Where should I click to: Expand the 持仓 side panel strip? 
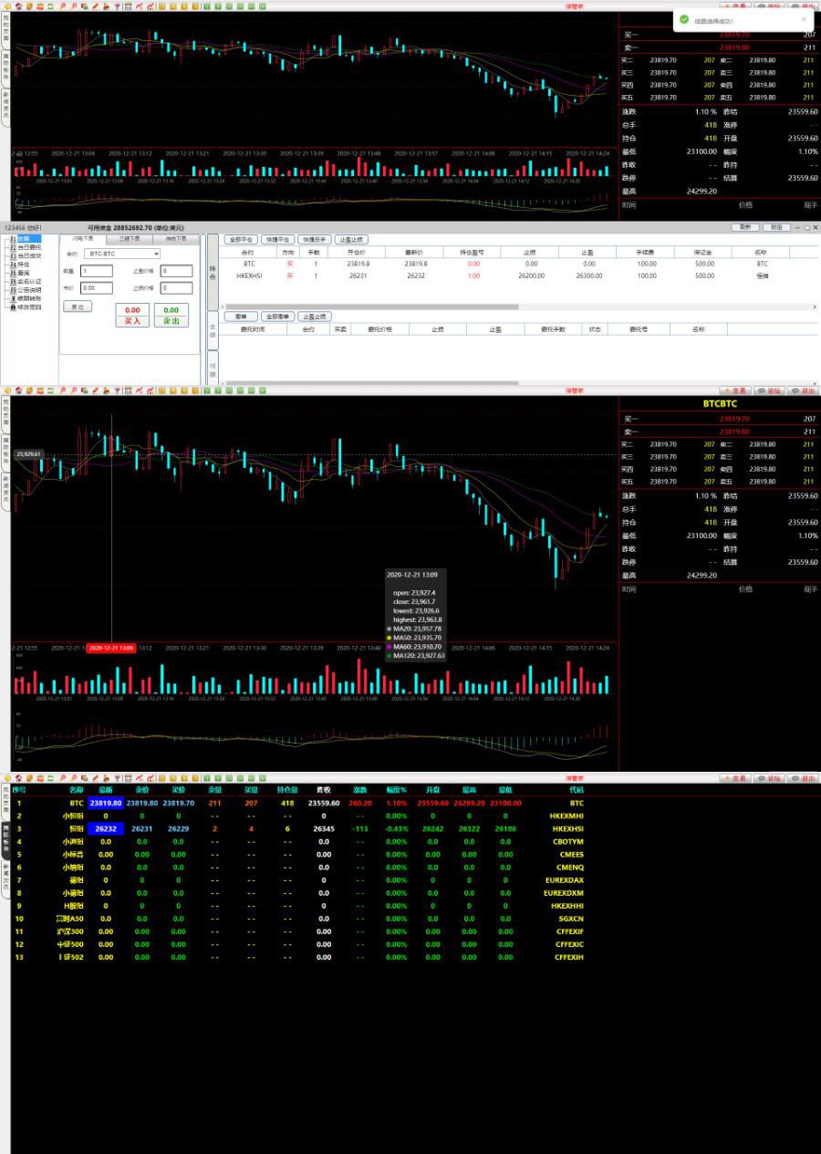[211, 272]
